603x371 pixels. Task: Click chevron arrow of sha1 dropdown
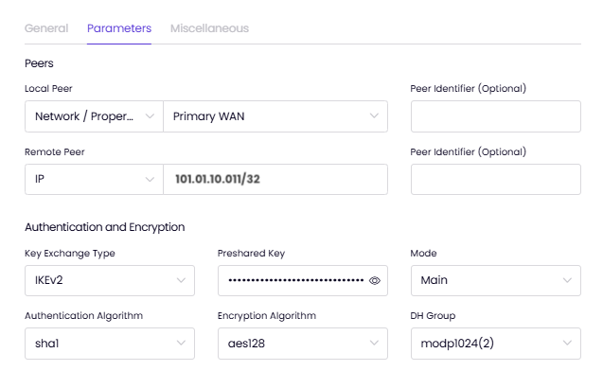(181, 343)
